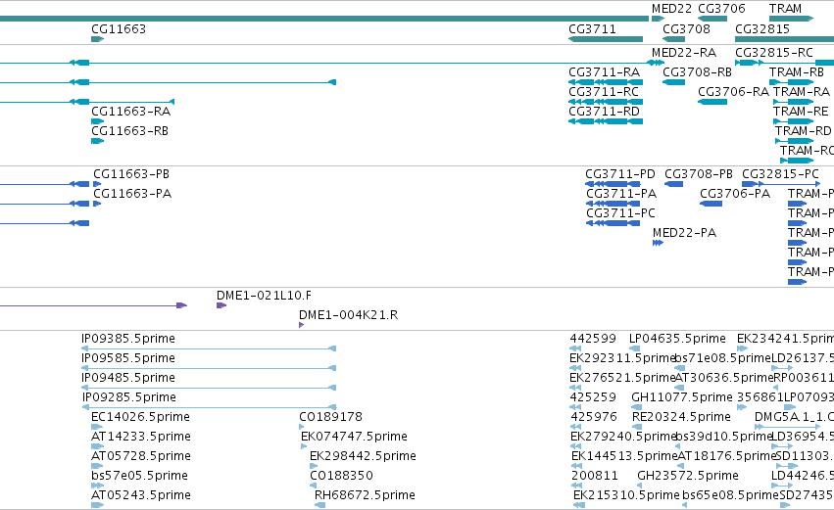Select the AT14233.5prime EST label
Screen dimensions: 834x510
(141, 438)
